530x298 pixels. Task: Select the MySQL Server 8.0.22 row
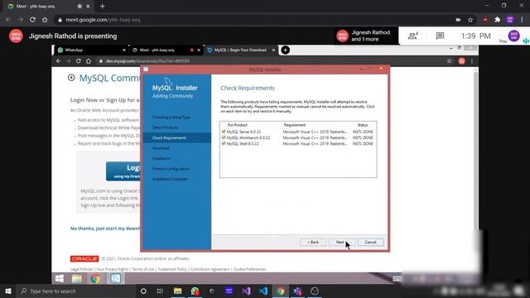297,132
